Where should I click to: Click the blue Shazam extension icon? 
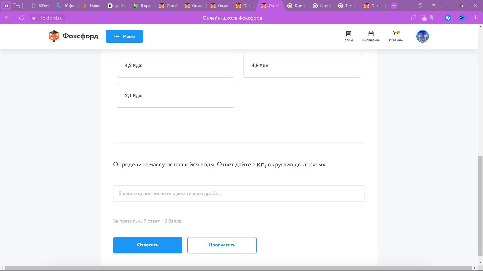tap(448, 18)
